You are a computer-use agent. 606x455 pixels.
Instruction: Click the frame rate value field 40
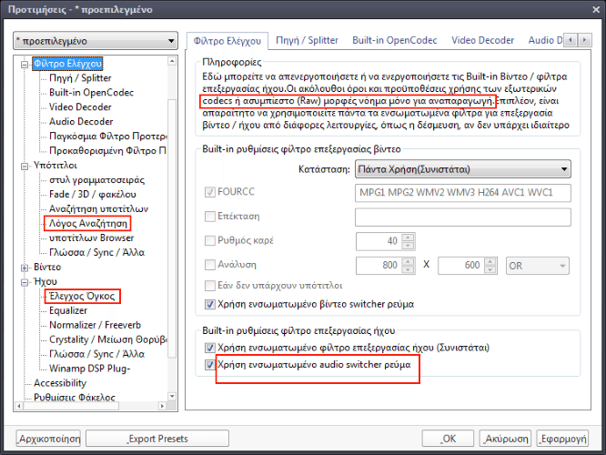[379, 241]
